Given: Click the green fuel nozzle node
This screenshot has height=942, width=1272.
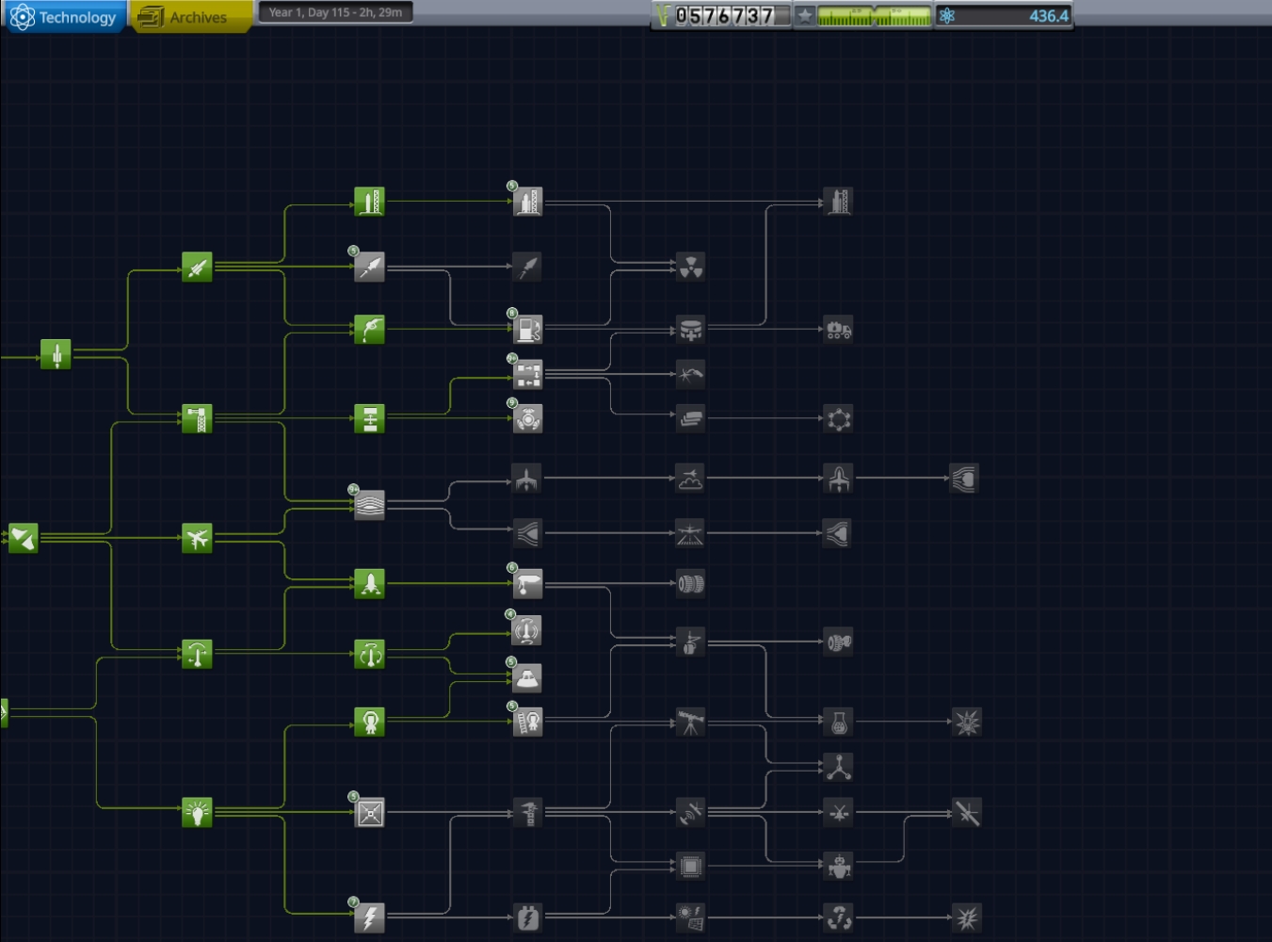Looking at the screenshot, I should point(369,330).
